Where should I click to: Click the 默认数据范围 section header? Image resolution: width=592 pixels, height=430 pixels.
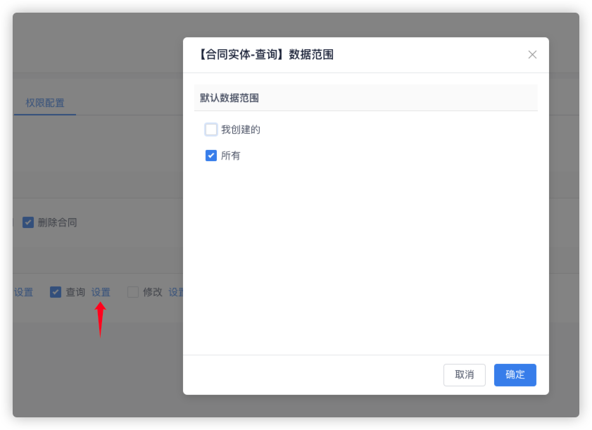click(229, 98)
